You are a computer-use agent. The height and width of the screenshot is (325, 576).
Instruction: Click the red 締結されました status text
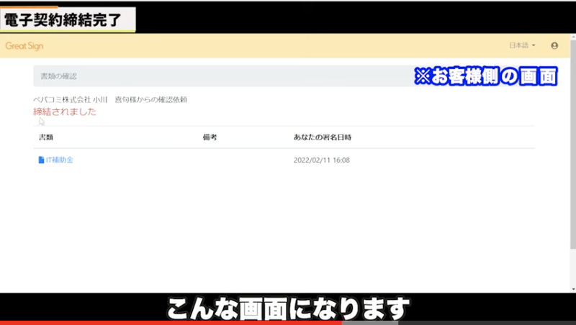coord(65,111)
